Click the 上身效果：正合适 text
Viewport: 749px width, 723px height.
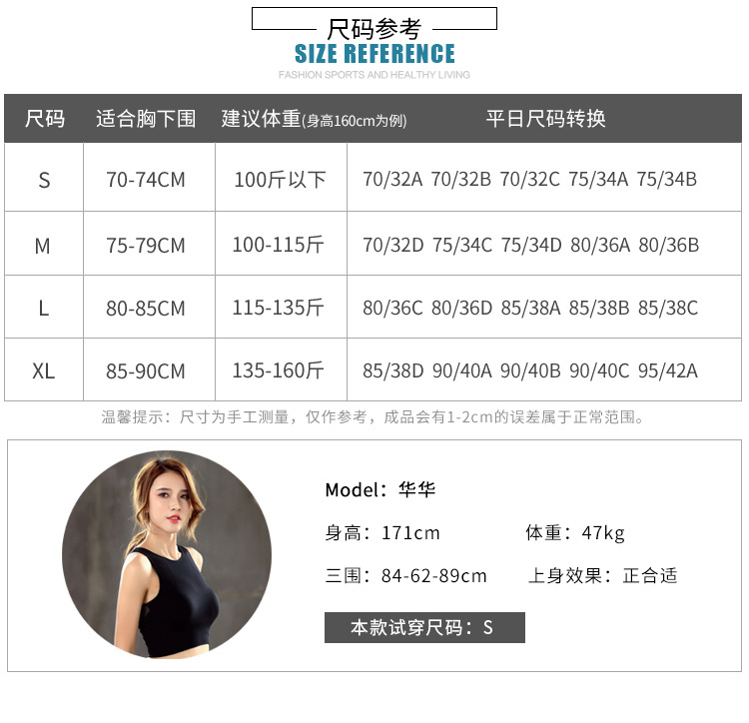[x=602, y=575]
